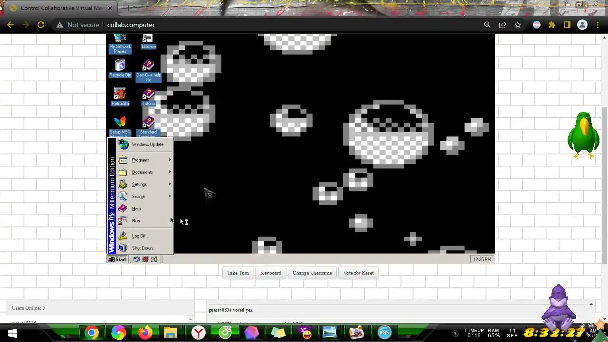608x342 pixels.
Task: Open the browser profile avatar
Action: pos(582,25)
